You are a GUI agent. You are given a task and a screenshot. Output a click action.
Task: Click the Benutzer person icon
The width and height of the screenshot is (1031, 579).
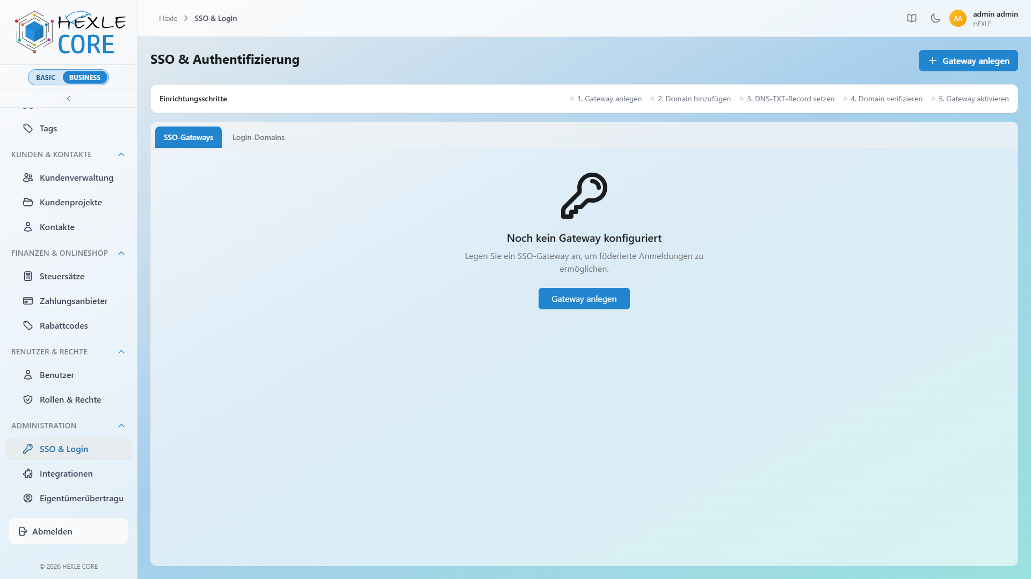(x=28, y=375)
